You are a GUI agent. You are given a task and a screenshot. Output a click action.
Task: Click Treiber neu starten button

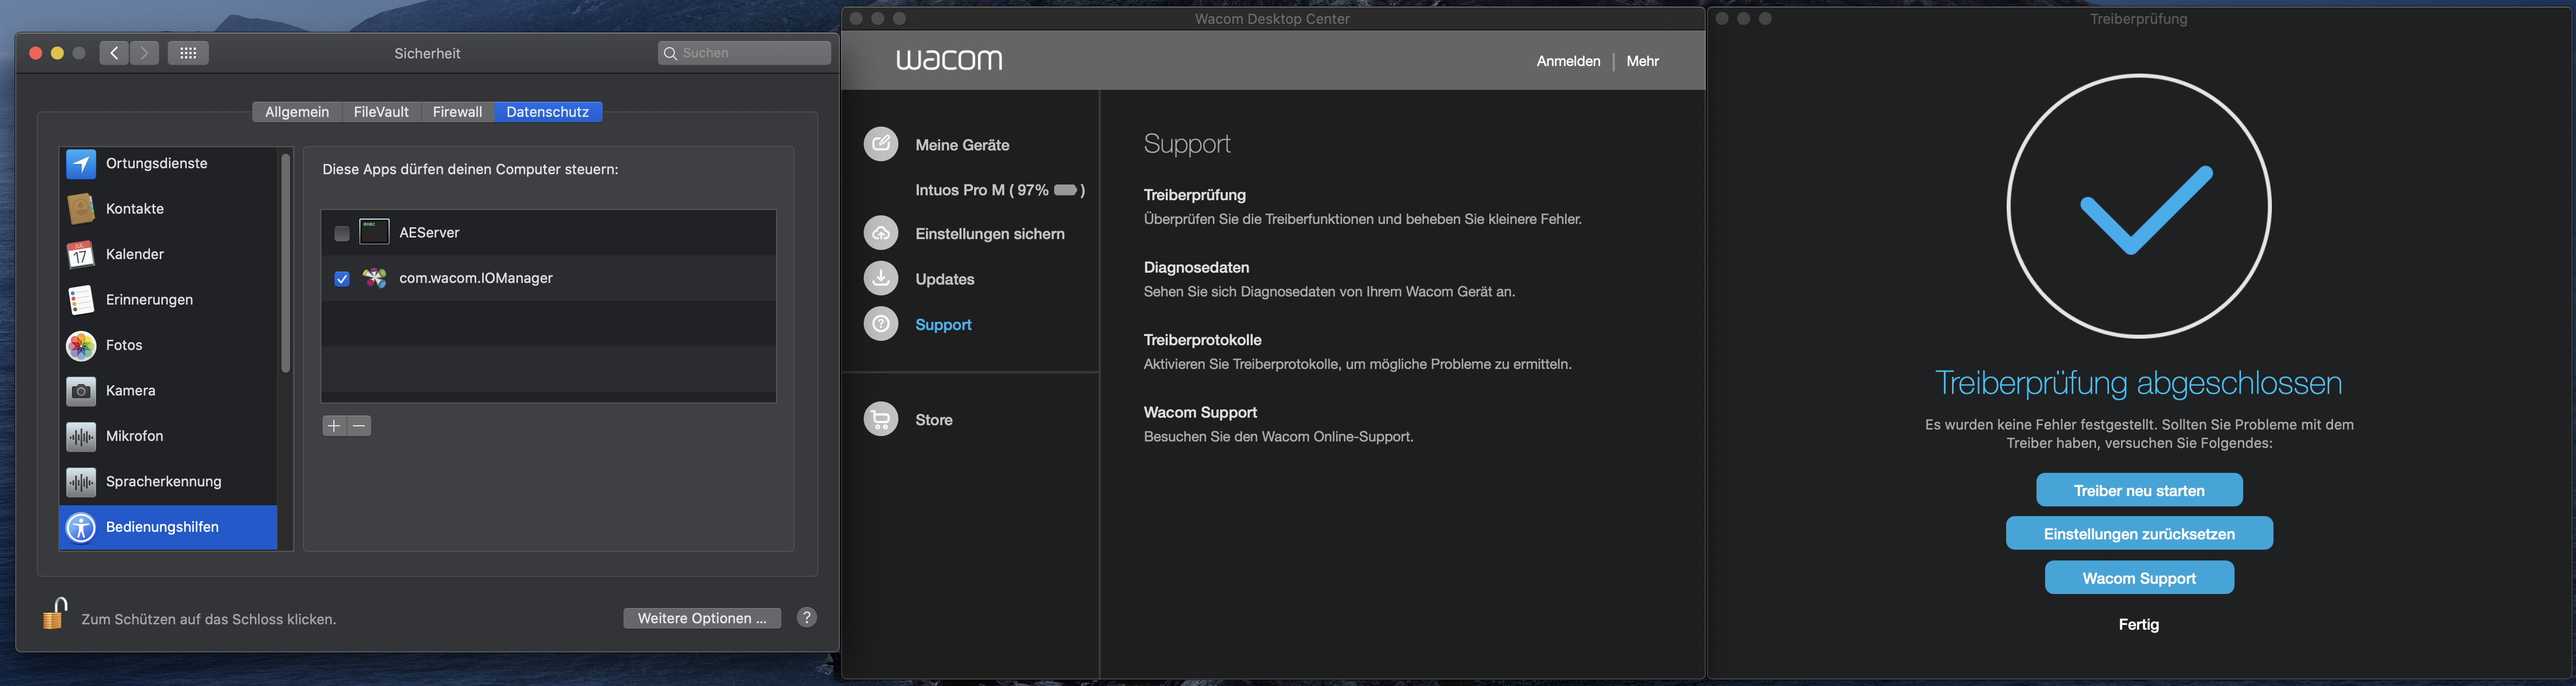coord(2139,490)
